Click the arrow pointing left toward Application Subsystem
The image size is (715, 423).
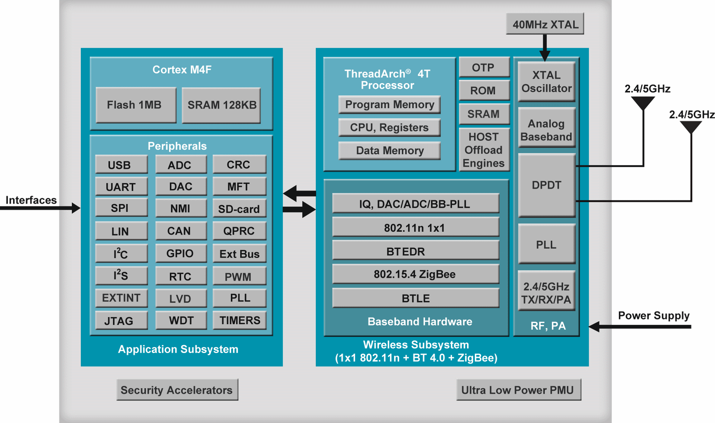pyautogui.click(x=299, y=193)
